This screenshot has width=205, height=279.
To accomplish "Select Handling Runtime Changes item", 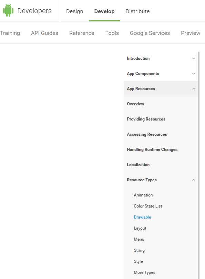I will point(152,150).
